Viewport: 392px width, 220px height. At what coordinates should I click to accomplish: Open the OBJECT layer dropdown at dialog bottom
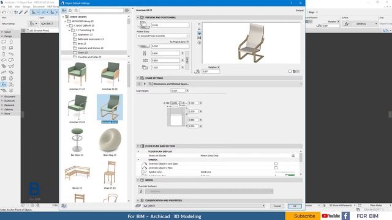coord(204,206)
